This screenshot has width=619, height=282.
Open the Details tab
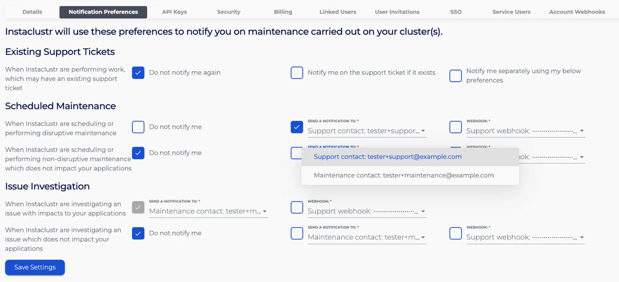(32, 12)
